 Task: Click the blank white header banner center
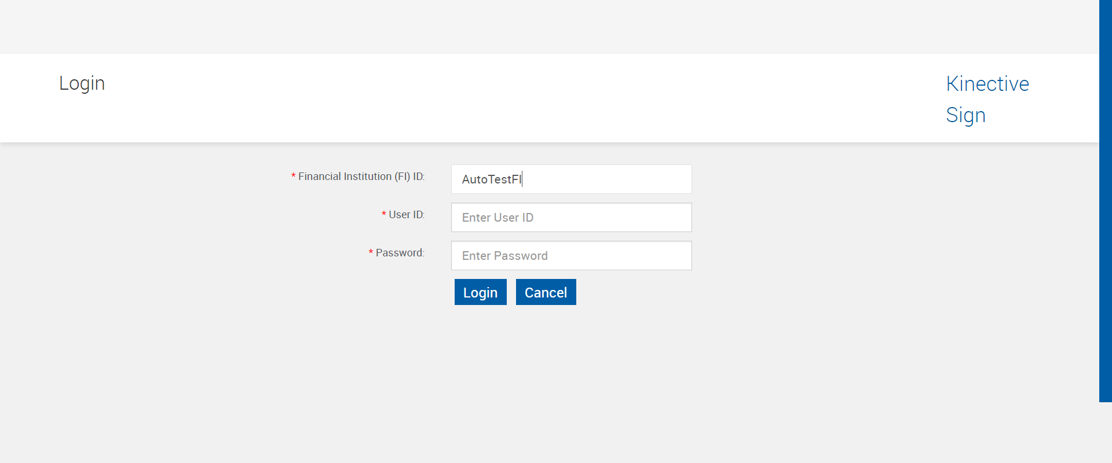tap(521, 98)
